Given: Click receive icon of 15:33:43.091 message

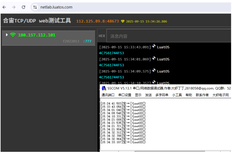Looking at the screenshot, I should point(154,46).
